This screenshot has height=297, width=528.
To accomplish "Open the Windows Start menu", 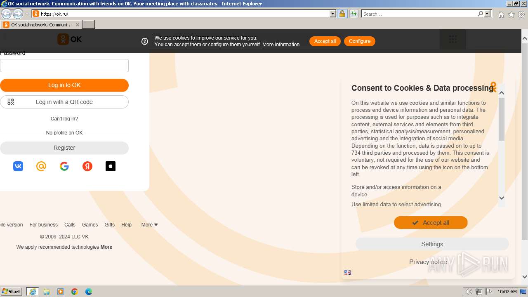I will tap(12, 292).
